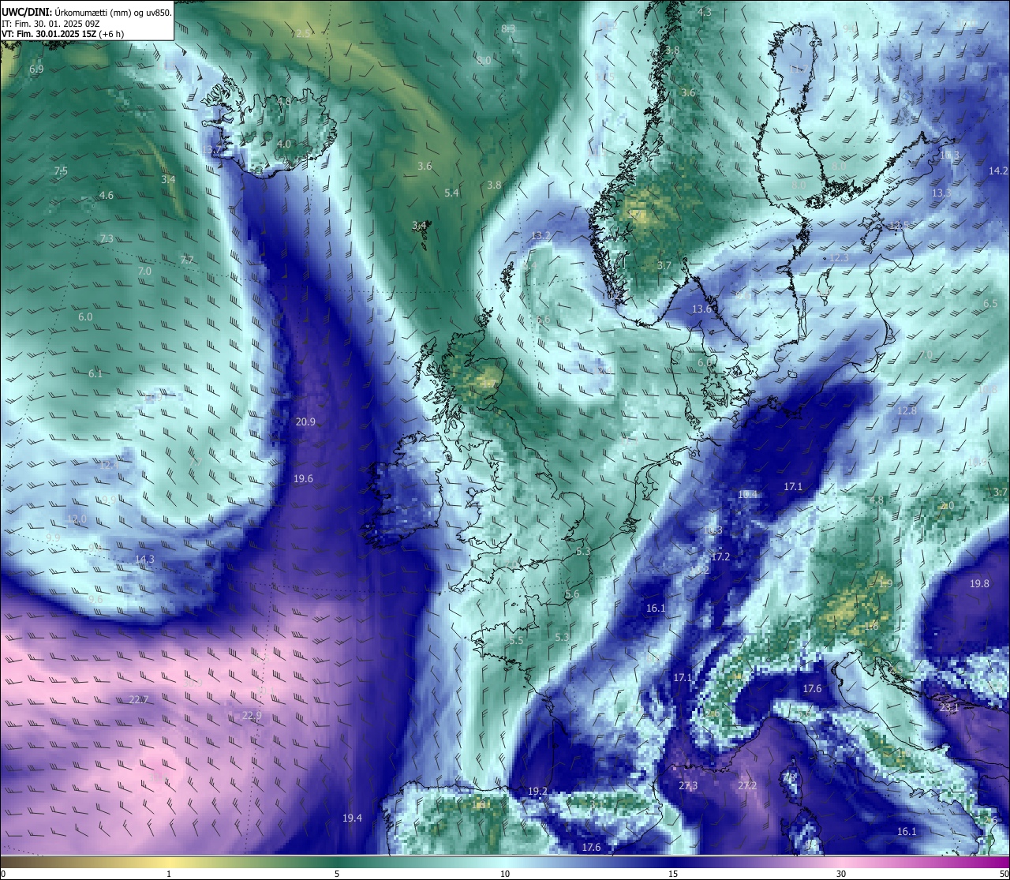
Task: Click the 6.0 value in the Atlantic
Action: (x=85, y=317)
